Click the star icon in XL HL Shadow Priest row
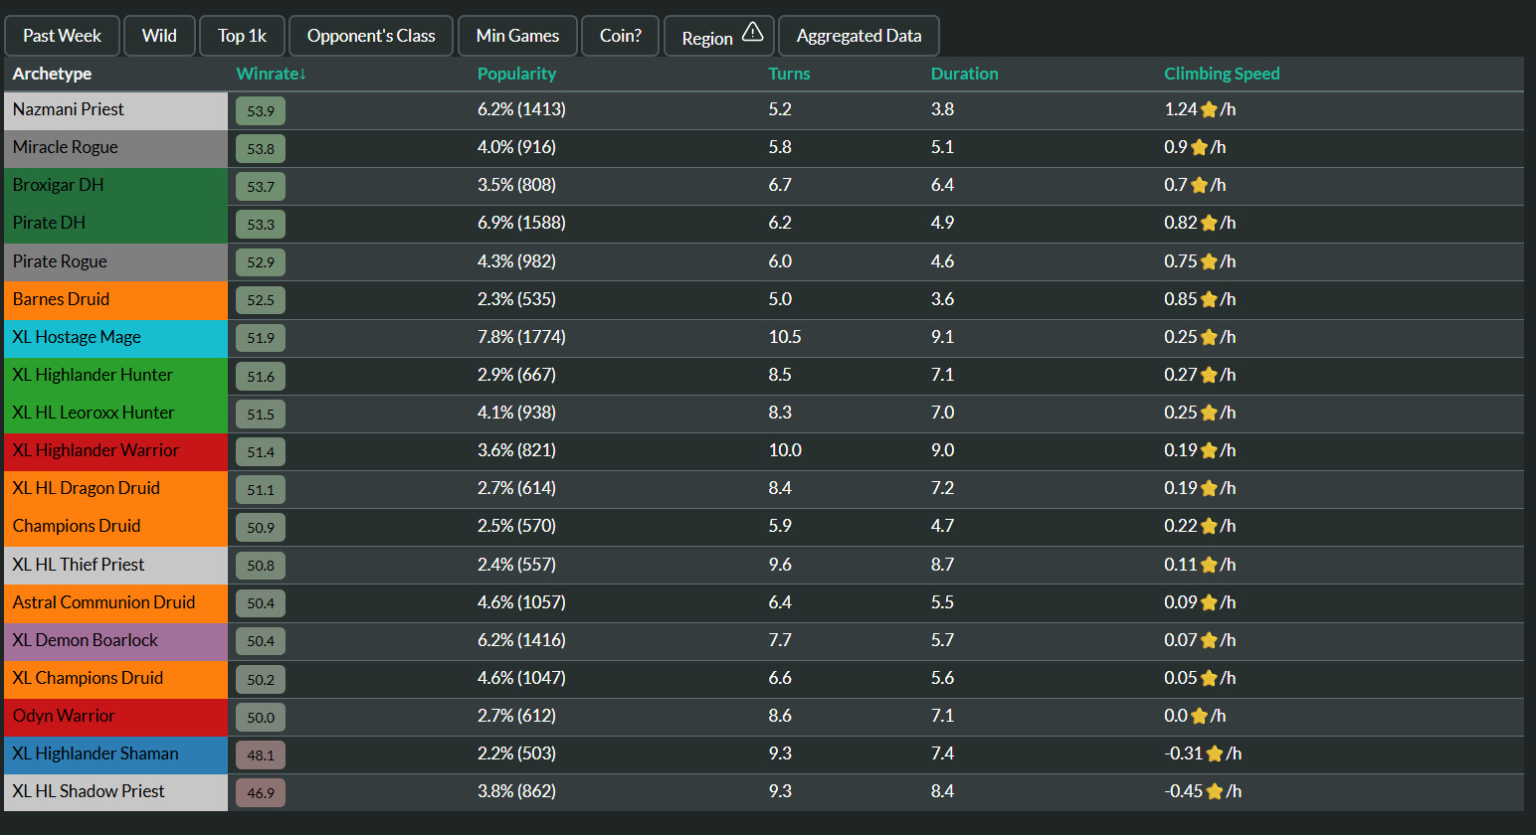 [x=1215, y=792]
